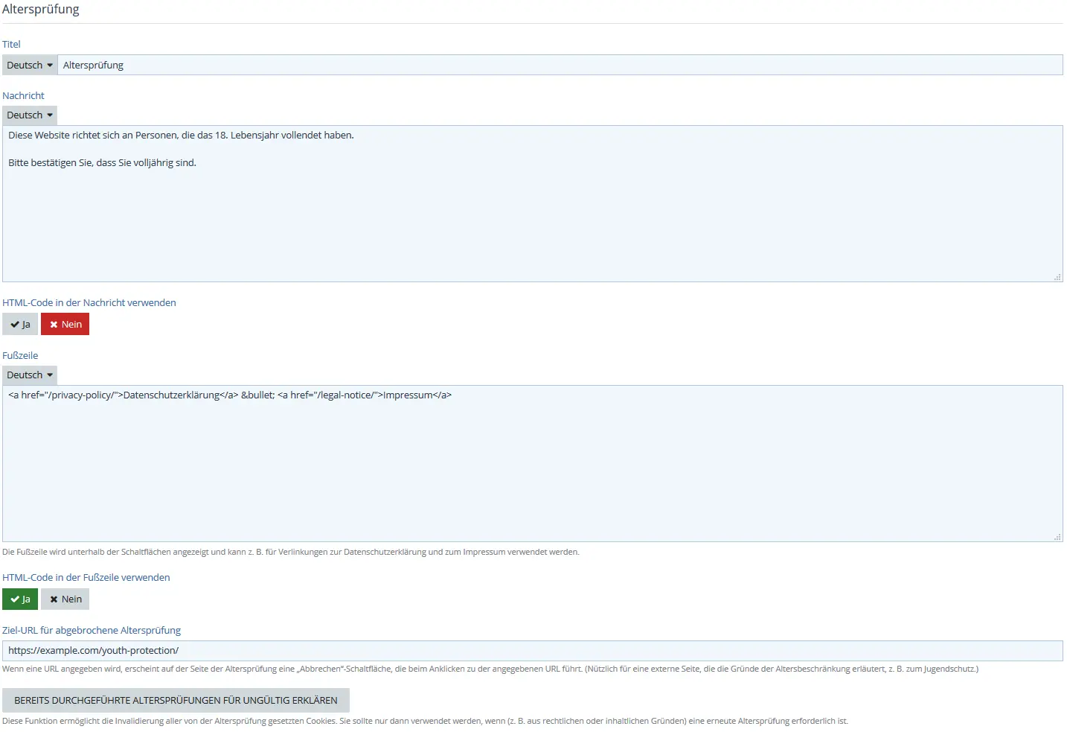Image resolution: width=1067 pixels, height=732 pixels.
Task: Click the Nachricht field label
Action: point(23,96)
